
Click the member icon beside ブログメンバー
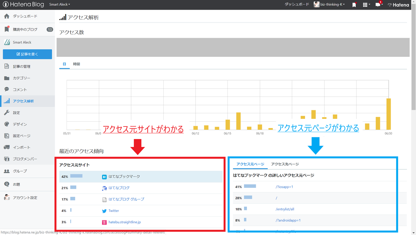coord(7,159)
